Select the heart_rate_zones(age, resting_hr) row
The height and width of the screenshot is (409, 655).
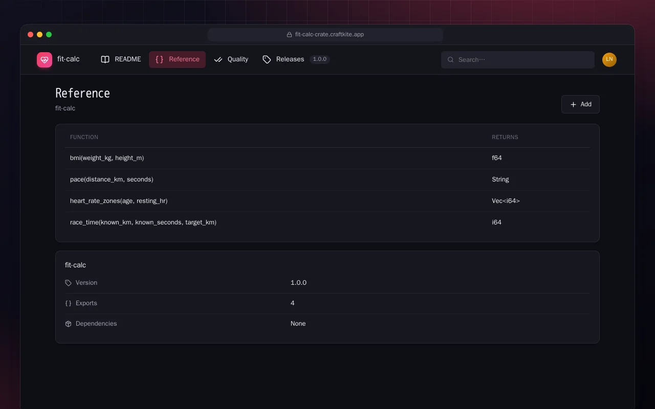[327, 201]
